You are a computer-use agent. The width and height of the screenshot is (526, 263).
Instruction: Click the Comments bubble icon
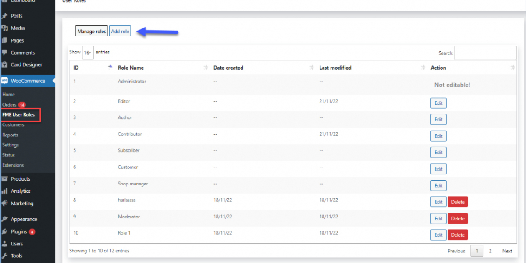point(5,53)
